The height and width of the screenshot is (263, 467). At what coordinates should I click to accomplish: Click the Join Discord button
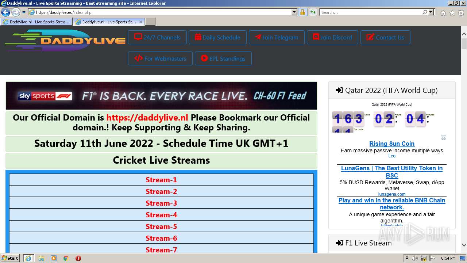click(x=332, y=37)
